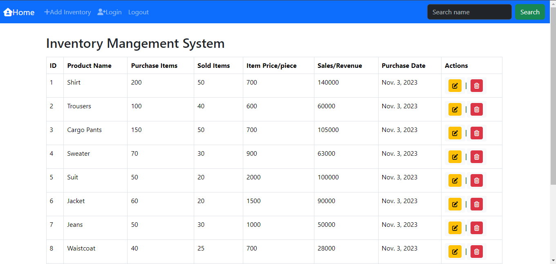Image resolution: width=556 pixels, height=264 pixels.
Task: Click the house icon next to Home
Action: coord(7,12)
